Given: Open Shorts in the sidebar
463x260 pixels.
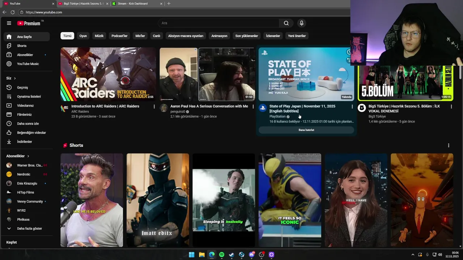Looking at the screenshot, I should pyautogui.click(x=27, y=46).
